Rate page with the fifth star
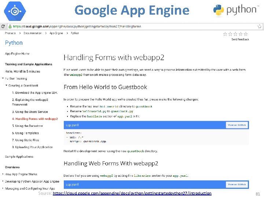264x198 pixels. point(246,34)
